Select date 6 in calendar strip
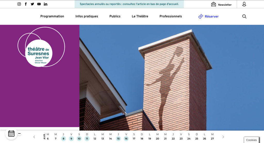This screenshot has height=143, width=264. coord(48,139)
